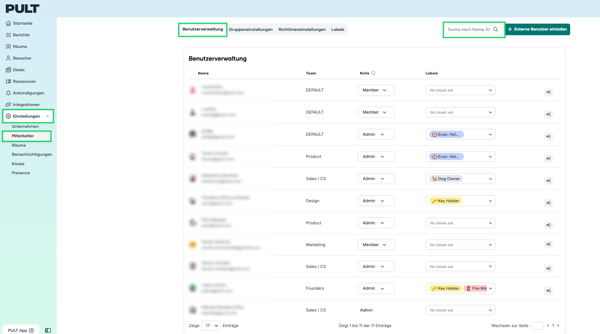
Task: Open role dropdown in the DEFAULT Admin row
Action: click(x=376, y=134)
